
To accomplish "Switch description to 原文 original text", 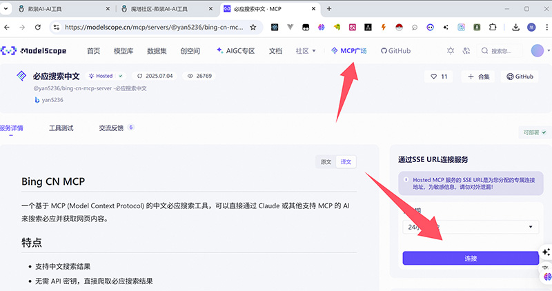I will (326, 162).
